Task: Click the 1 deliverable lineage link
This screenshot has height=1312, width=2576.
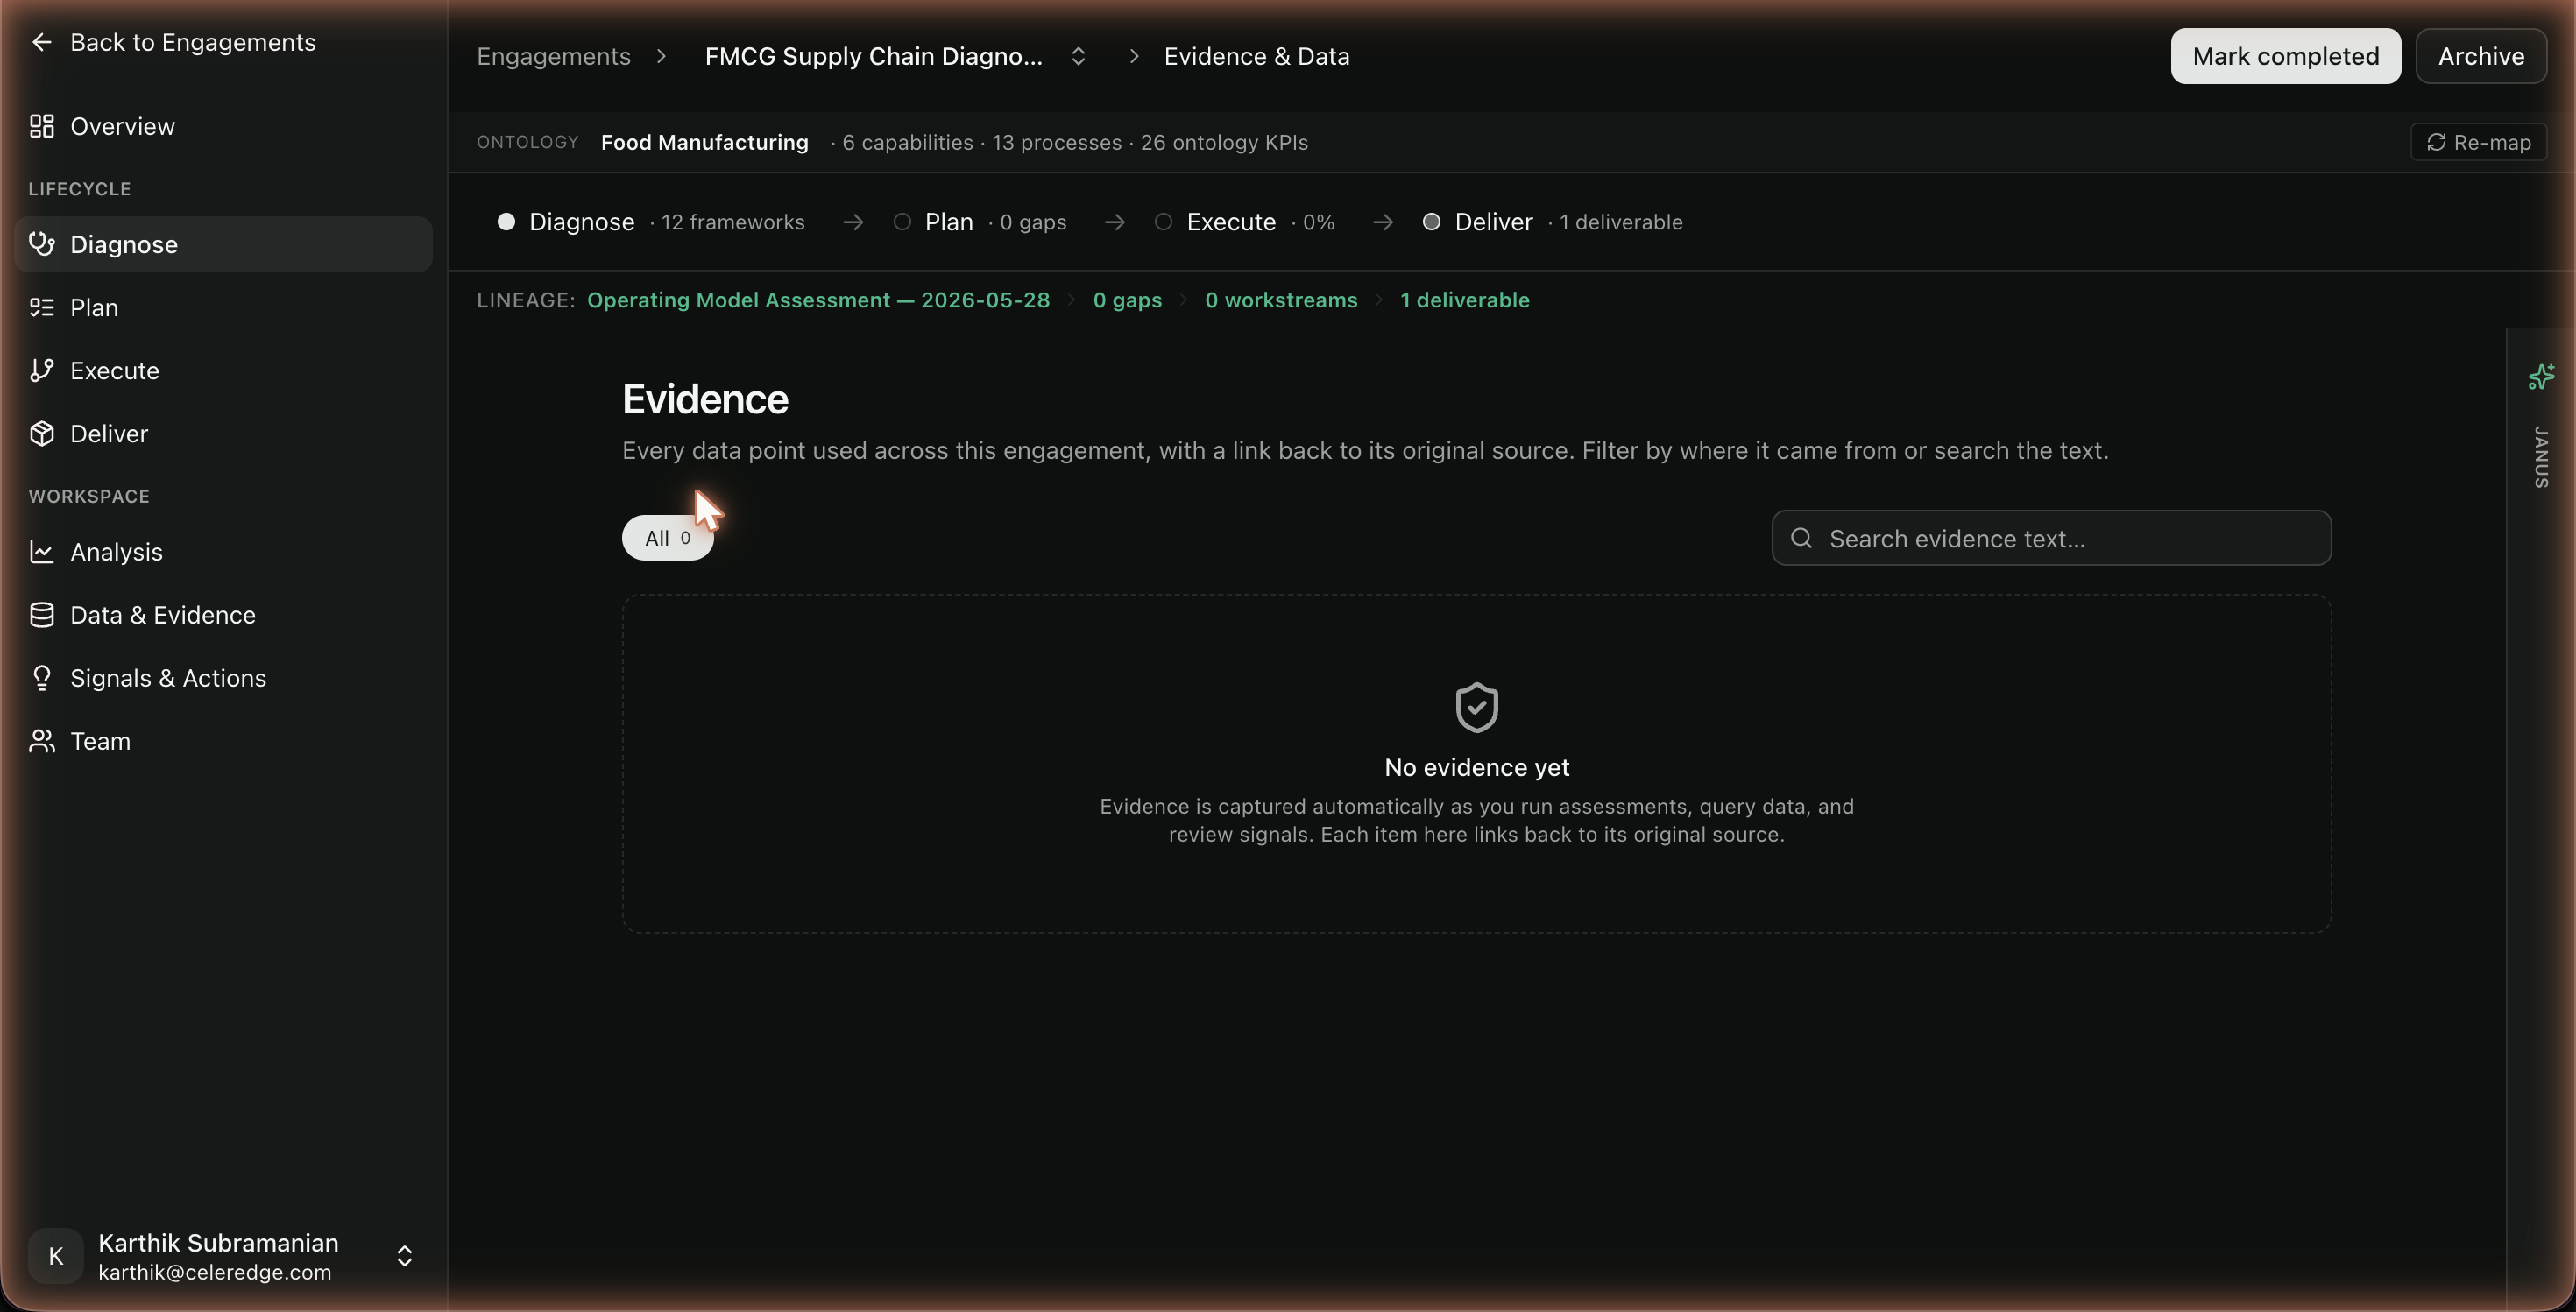Action: click(x=1464, y=300)
